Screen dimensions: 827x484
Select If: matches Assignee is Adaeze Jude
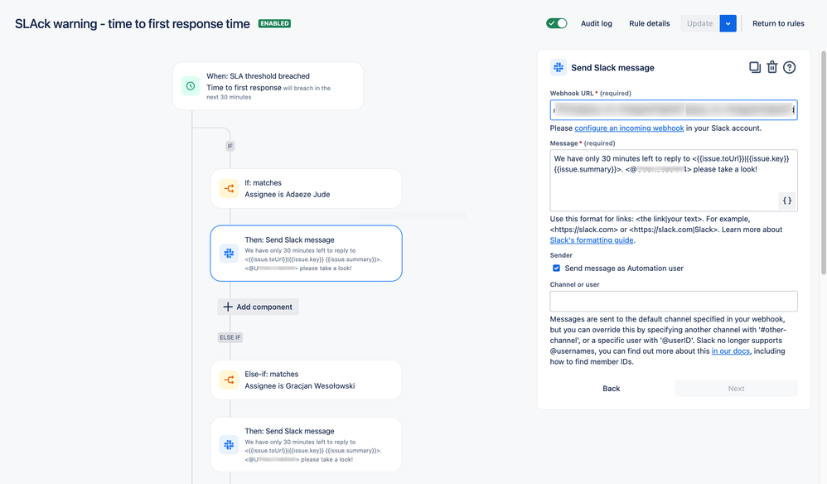click(x=306, y=188)
